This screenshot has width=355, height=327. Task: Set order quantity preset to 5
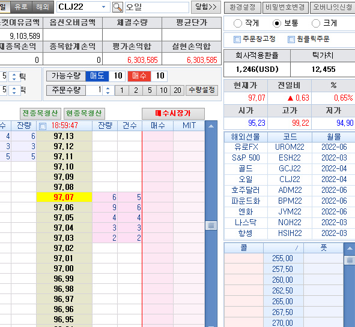click(150, 90)
